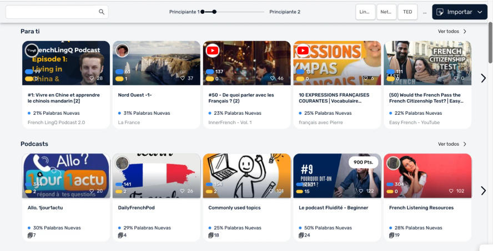The width and height of the screenshot is (493, 251).
Task: Like French Listening Resources heart icon
Action: [451, 191]
